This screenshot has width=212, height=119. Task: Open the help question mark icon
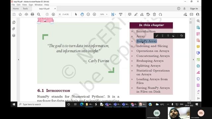click(179, 9)
